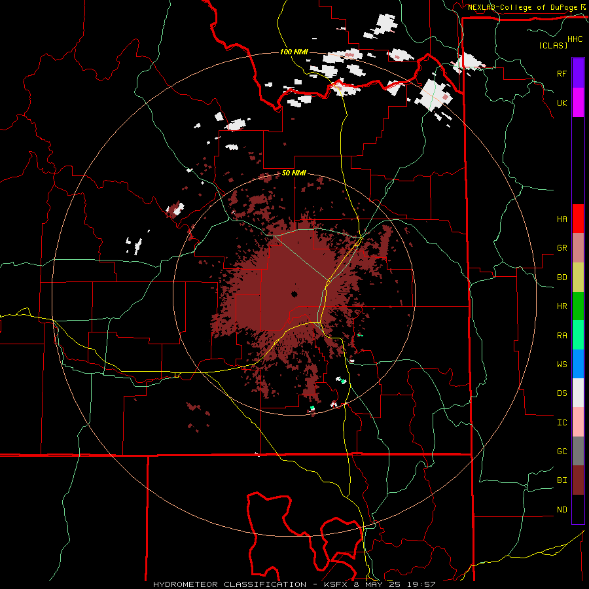Click the RA light green legend swatch
589x589 pixels.
click(x=578, y=335)
